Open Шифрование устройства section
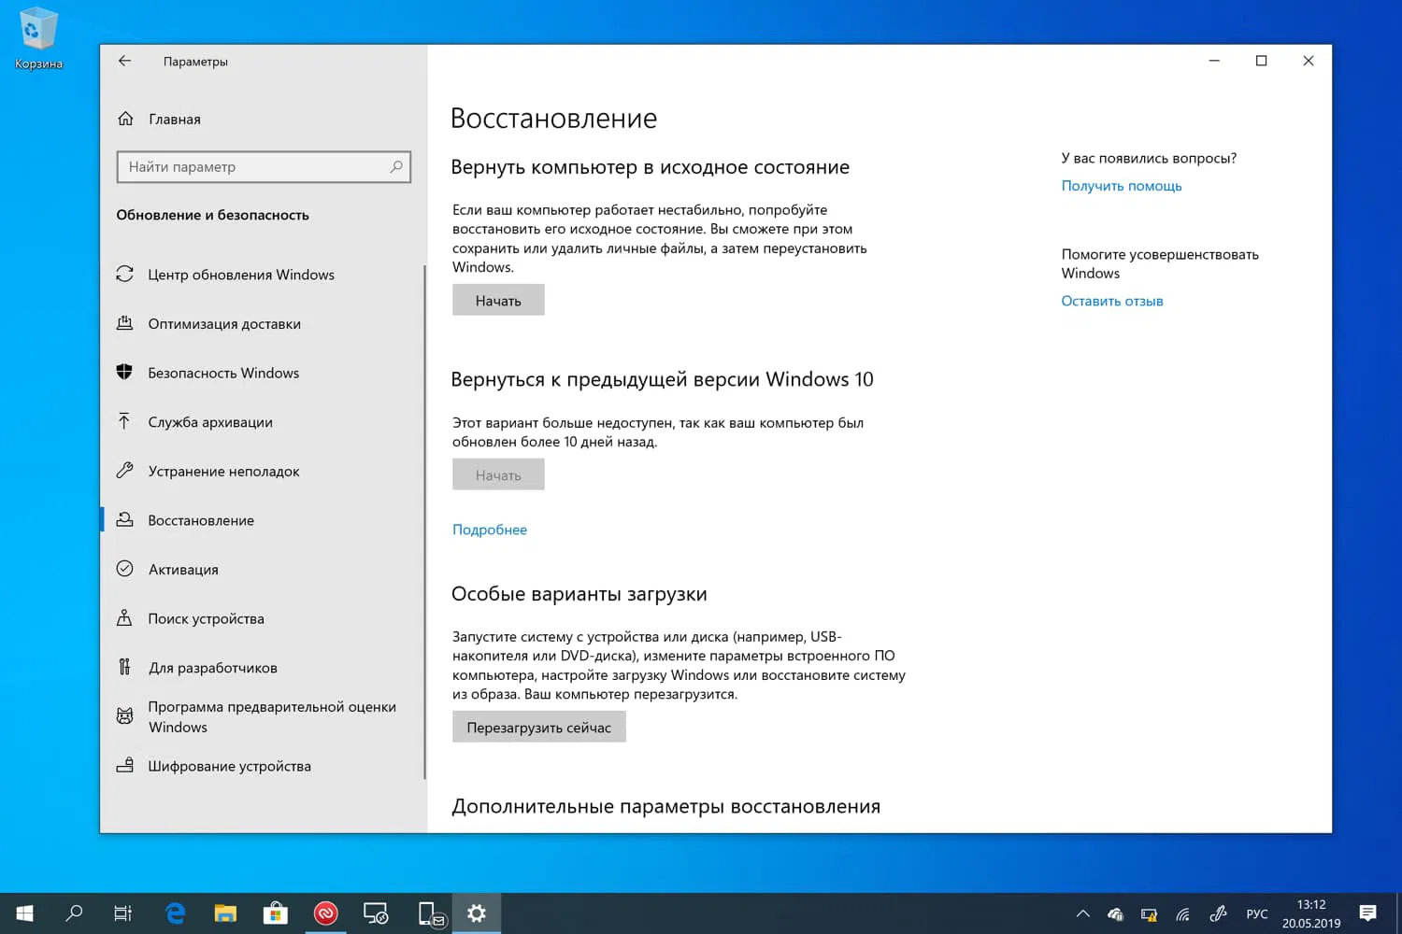This screenshot has width=1402, height=934. pos(229,765)
